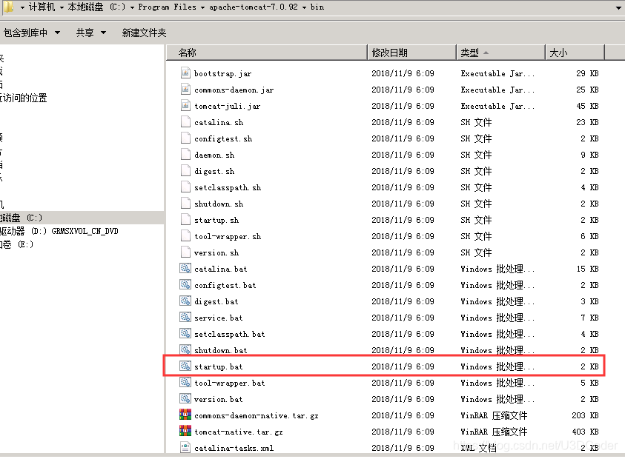Click the commons-daemon-native.tar.gz file name
The image size is (625, 459).
coord(257,415)
